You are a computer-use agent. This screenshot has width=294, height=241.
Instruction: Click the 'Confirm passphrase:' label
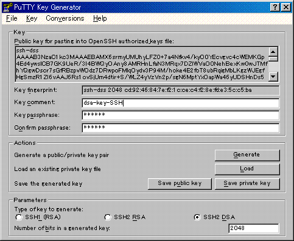click(42, 128)
